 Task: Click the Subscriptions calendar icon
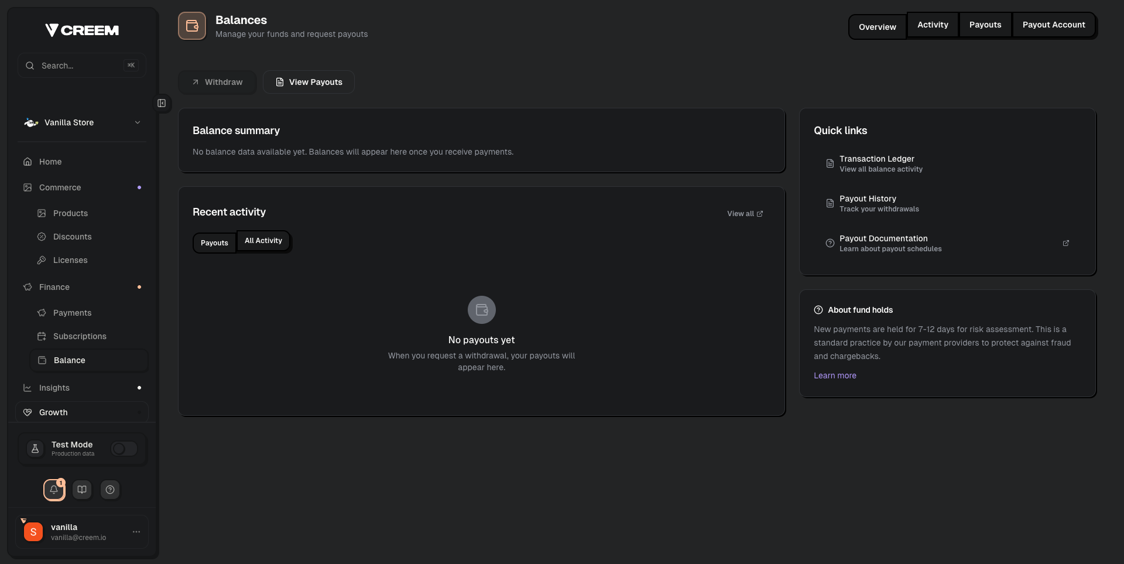[42, 336]
